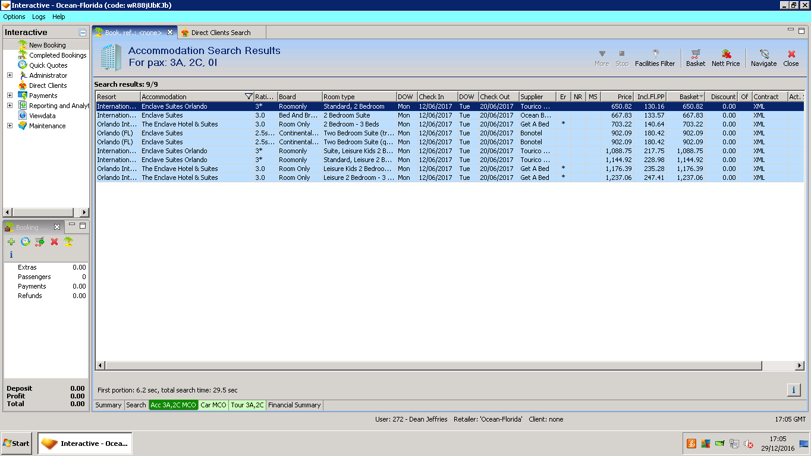The width and height of the screenshot is (811, 456).
Task: Select the Bed And Breakfast Ocean Beds row
Action: (x=449, y=115)
